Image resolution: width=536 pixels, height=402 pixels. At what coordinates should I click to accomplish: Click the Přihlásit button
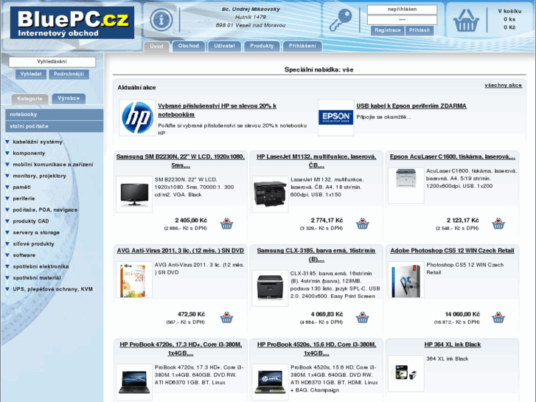[420, 30]
